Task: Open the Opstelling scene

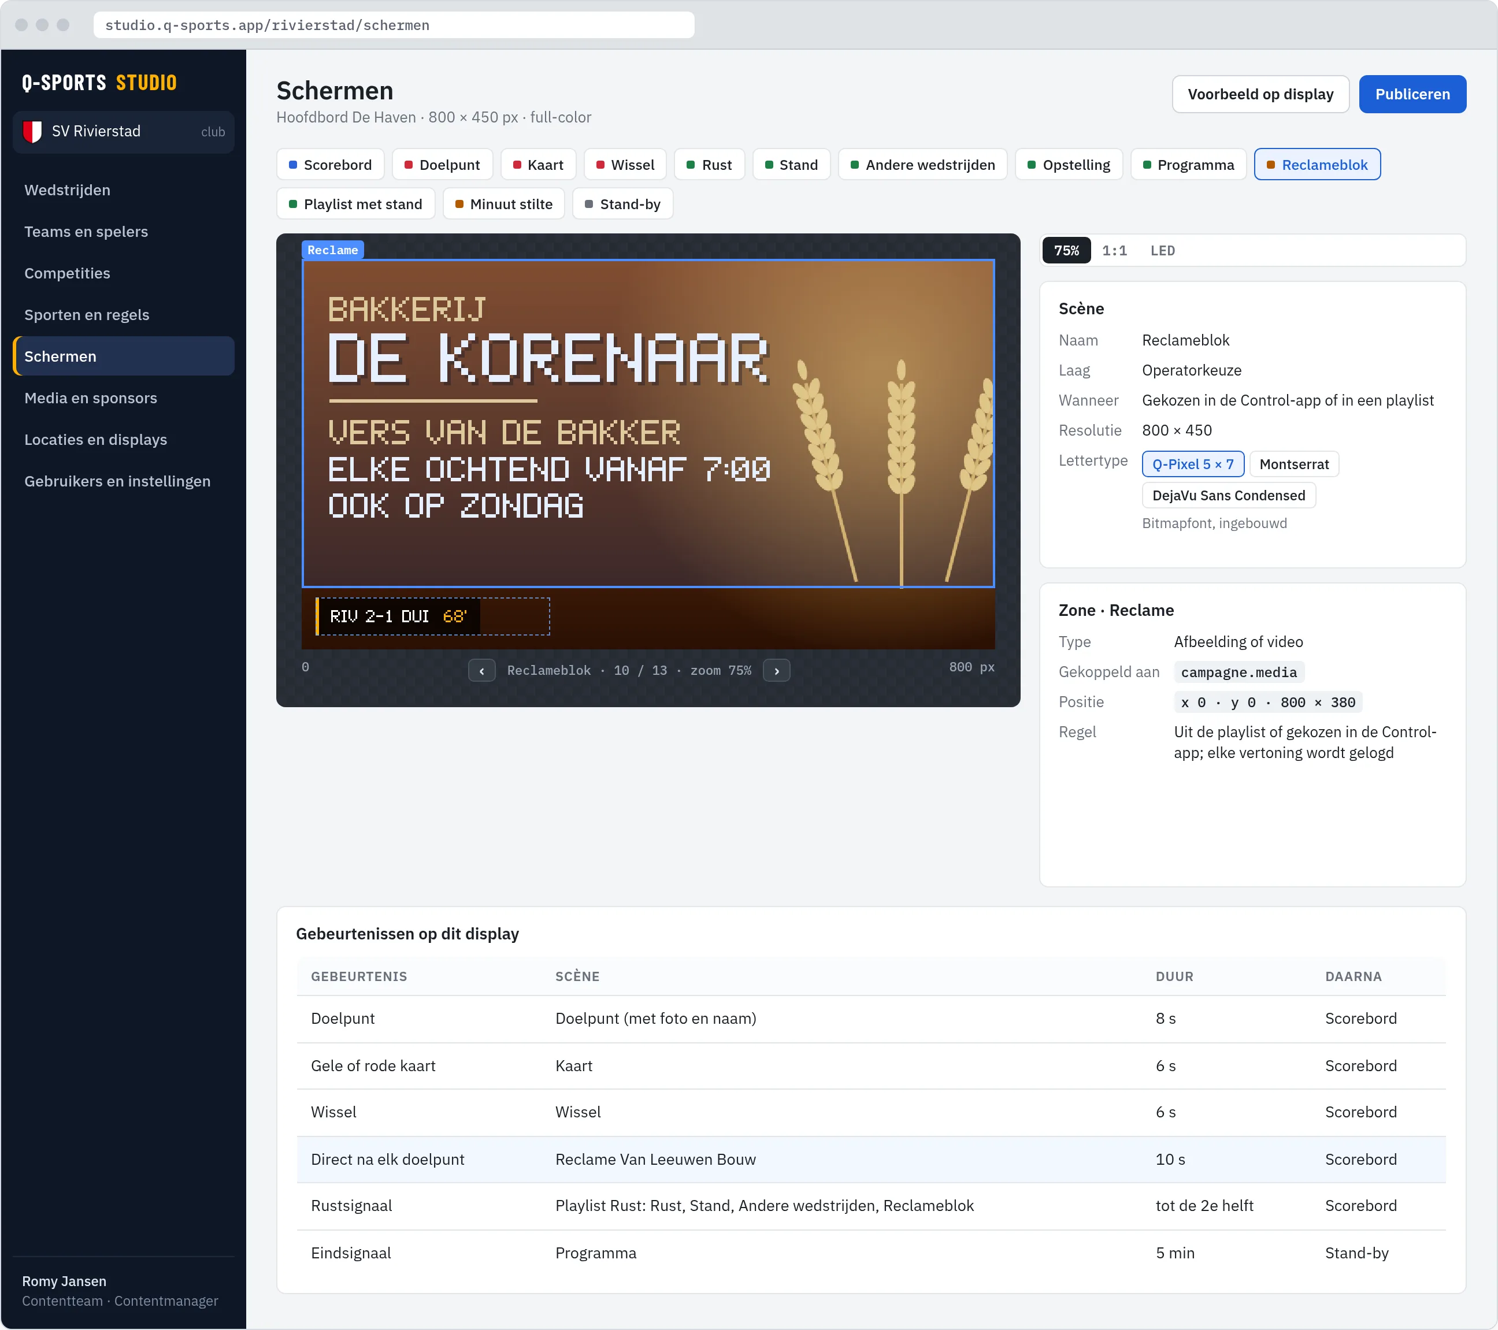Action: click(x=1069, y=165)
